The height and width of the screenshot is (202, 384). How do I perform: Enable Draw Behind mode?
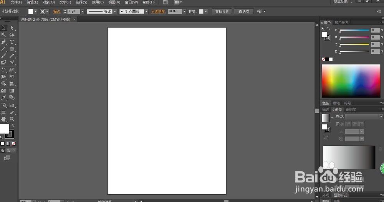pos(8,151)
